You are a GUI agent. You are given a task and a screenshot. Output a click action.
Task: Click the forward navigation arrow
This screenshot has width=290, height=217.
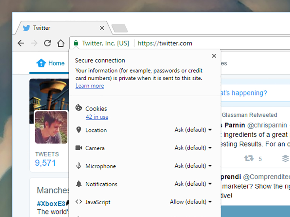coord(34,43)
